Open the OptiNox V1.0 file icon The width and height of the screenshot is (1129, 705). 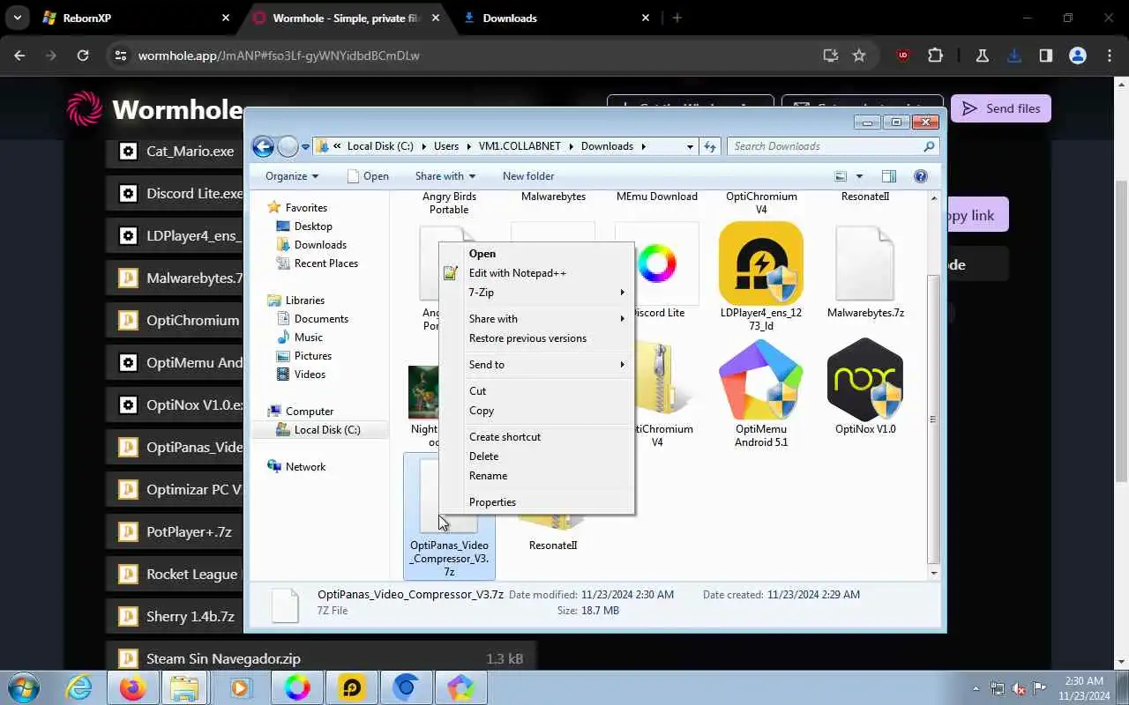coord(865,380)
